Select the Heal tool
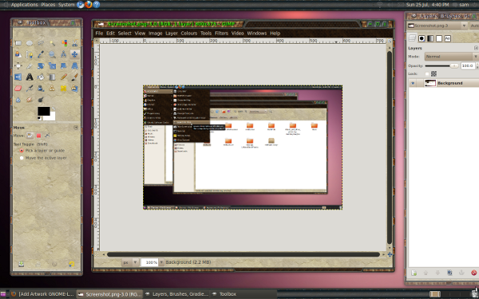 [64, 89]
